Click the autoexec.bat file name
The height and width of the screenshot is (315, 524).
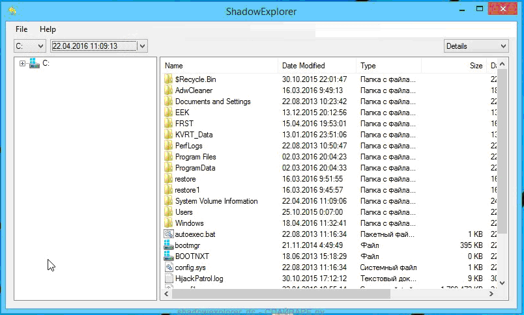(195, 234)
